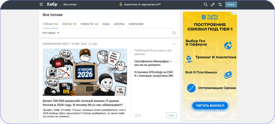Click the Хабр logo
Viewport: 275px width, 124px height.
pos(52,4)
